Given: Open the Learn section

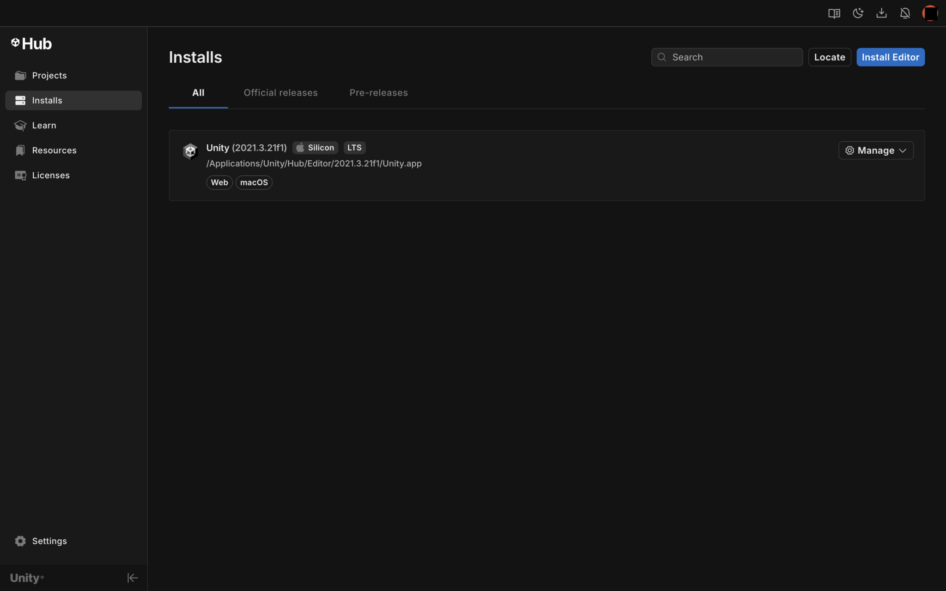Looking at the screenshot, I should [44, 125].
